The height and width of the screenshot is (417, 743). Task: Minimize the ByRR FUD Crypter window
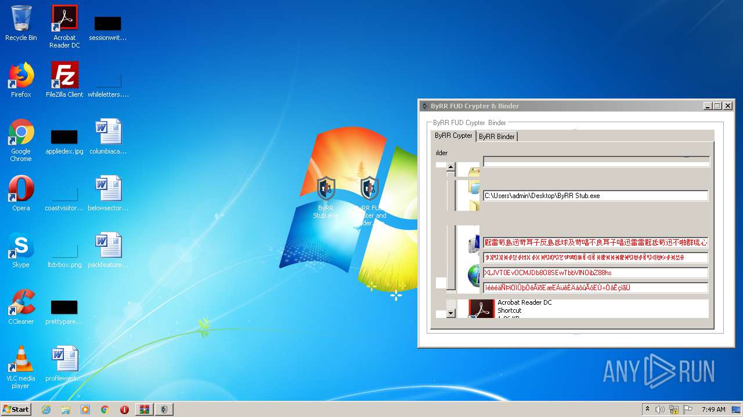[x=708, y=106]
